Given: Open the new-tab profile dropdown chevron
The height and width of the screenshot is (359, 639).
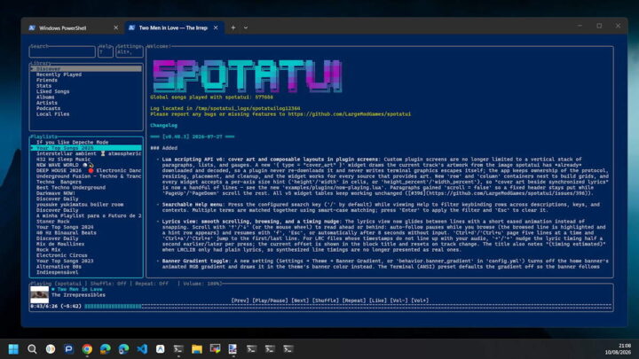Looking at the screenshot, I should 246,27.
